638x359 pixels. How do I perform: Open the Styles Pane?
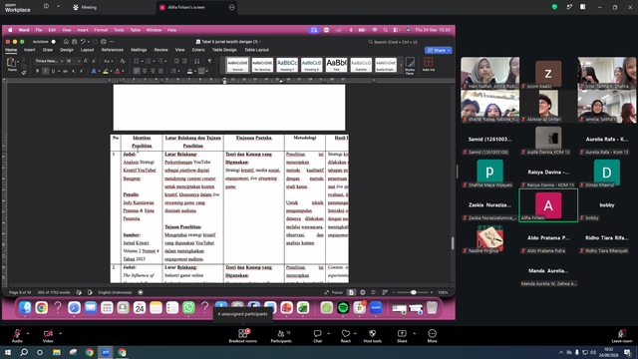410,66
